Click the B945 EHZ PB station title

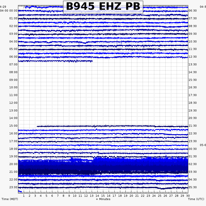(x=103, y=7)
